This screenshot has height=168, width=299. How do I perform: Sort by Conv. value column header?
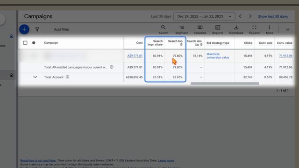click(285, 43)
